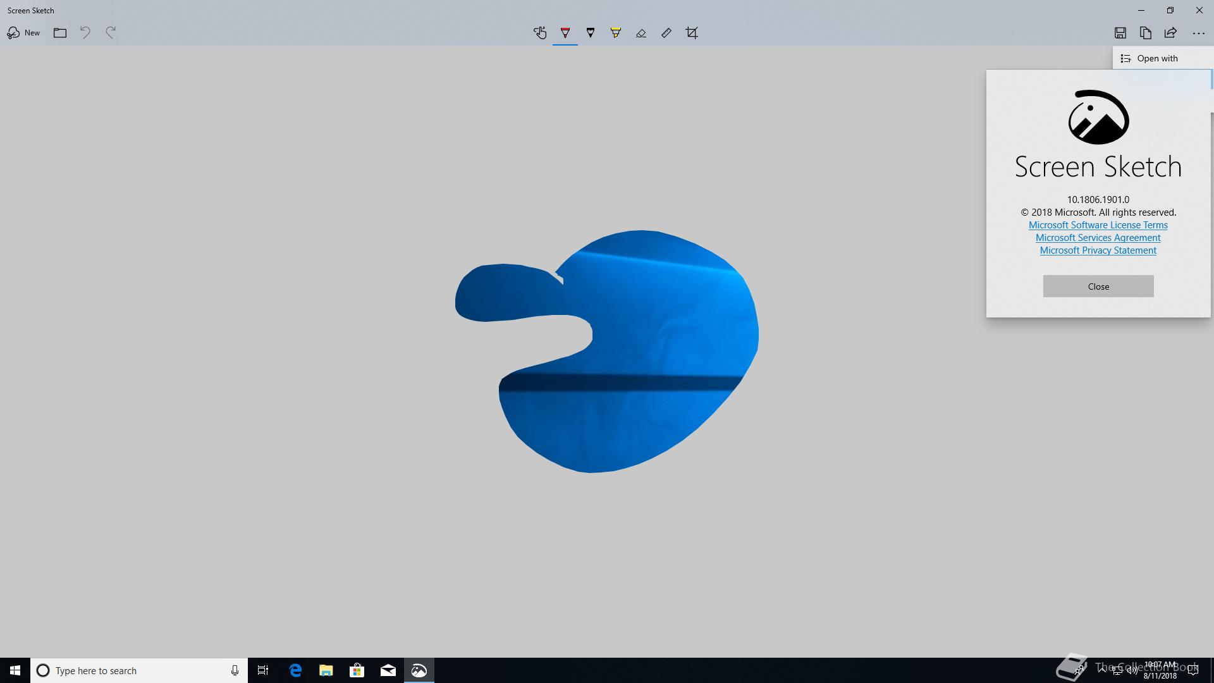Activate the Cortana microphone icon
Screen dimensions: 1214x683
coord(235,670)
